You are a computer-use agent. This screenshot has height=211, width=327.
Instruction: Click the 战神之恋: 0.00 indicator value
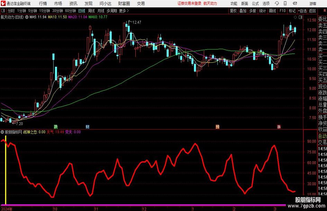click(x=34, y=132)
